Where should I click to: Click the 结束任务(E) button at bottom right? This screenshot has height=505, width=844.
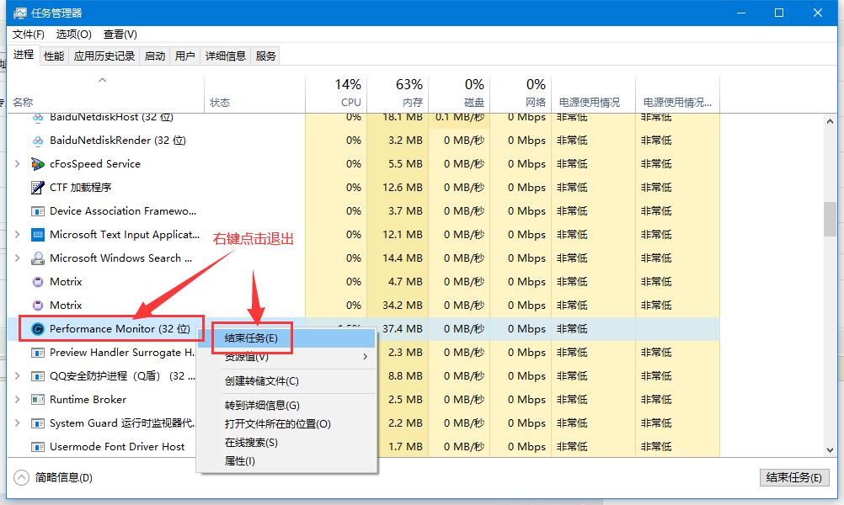click(794, 477)
